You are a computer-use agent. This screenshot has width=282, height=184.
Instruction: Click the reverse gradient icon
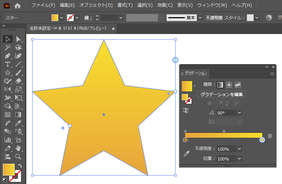[x=186, y=110]
